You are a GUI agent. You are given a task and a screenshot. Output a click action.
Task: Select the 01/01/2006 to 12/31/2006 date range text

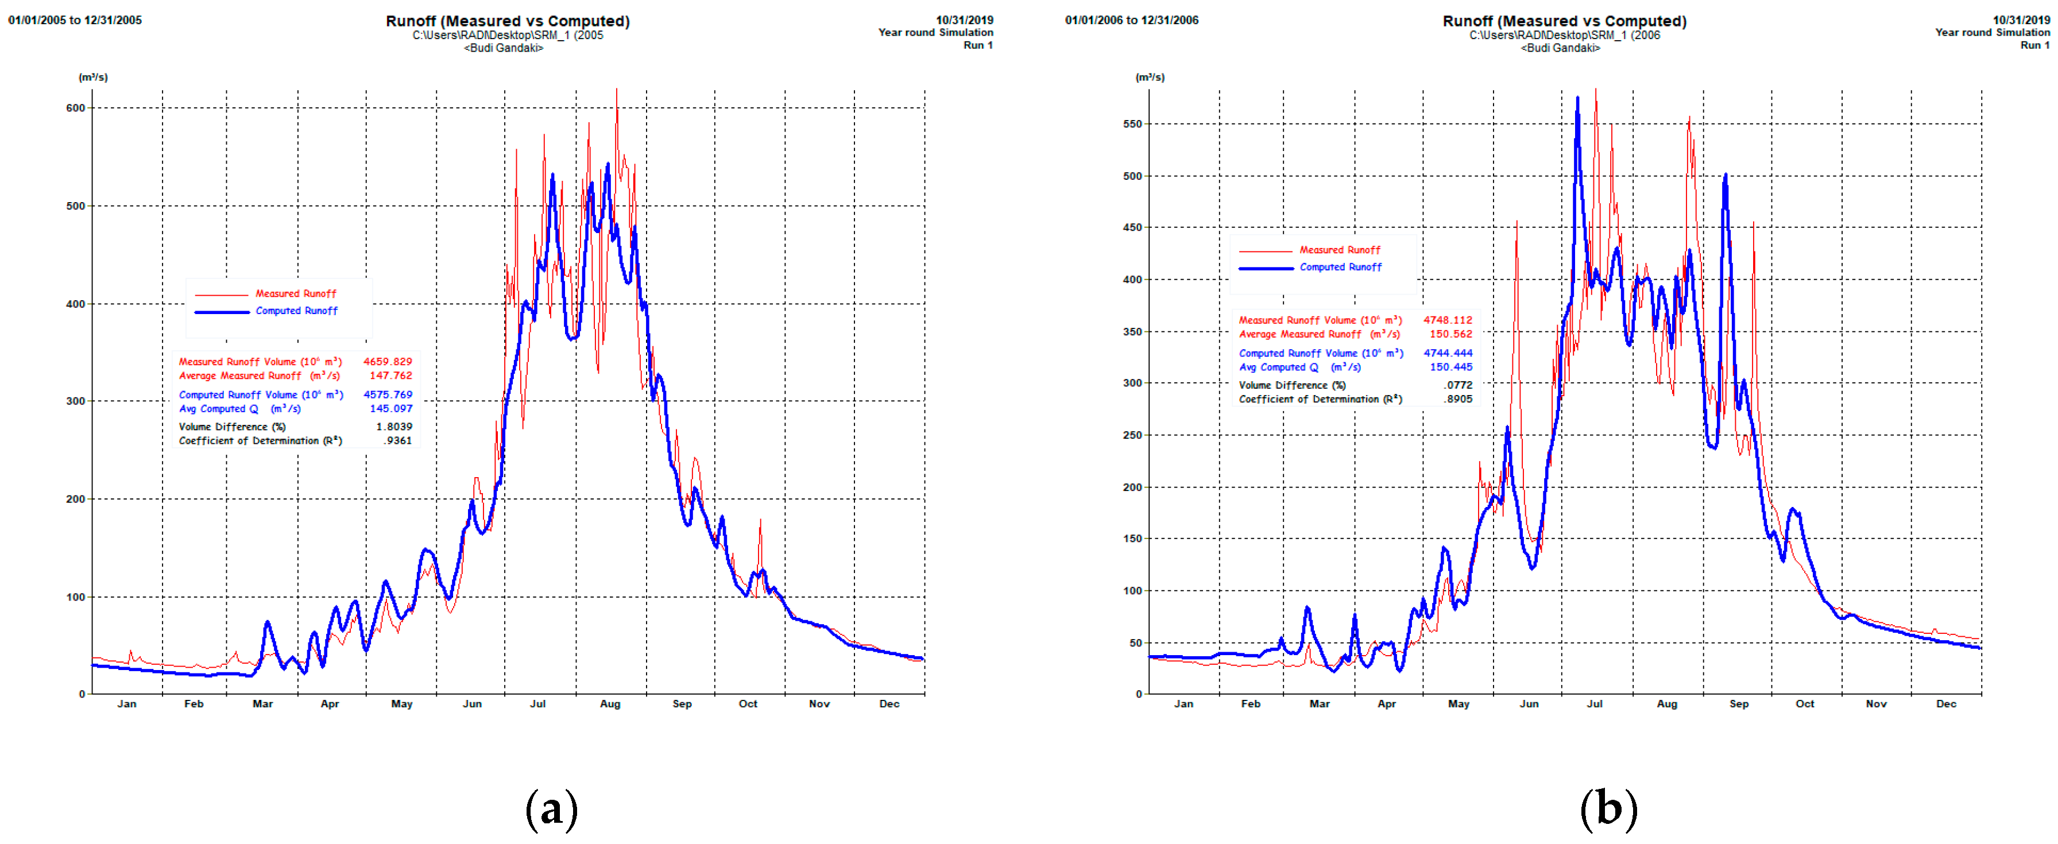pyautogui.click(x=1131, y=20)
